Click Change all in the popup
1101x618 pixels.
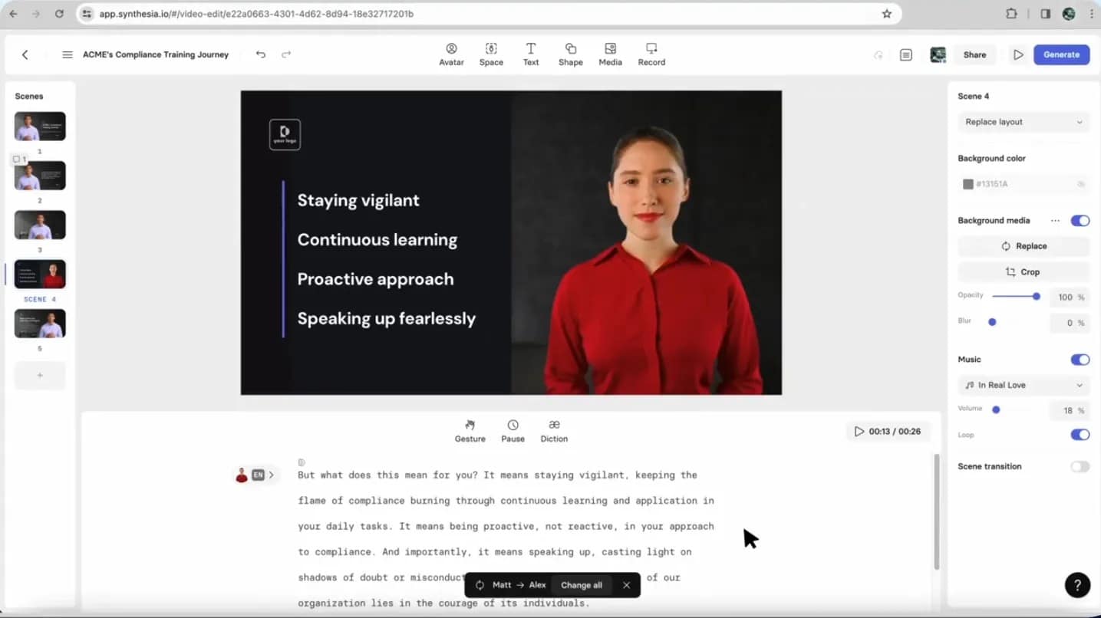[x=581, y=585]
